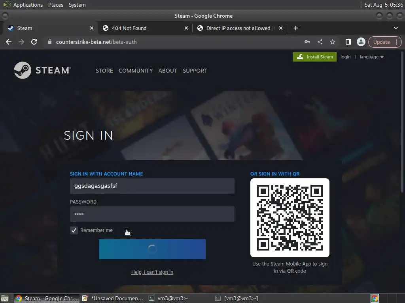The width and height of the screenshot is (405, 303).
Task: Open the System menu
Action: point(77,5)
